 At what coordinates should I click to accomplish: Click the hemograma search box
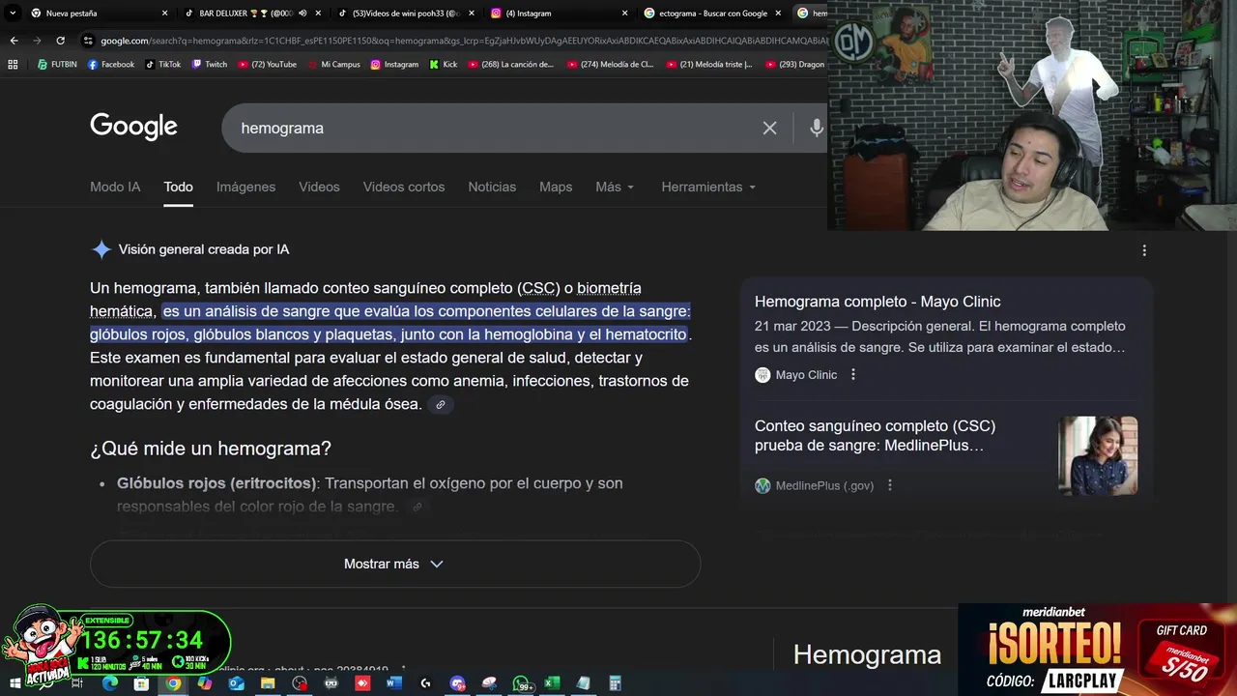tap(493, 128)
